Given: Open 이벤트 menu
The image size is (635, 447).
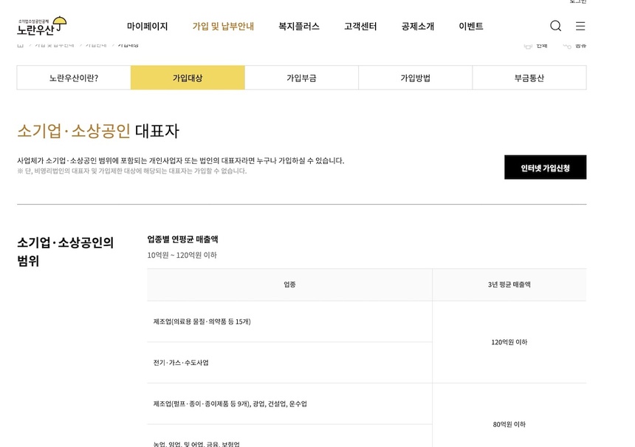Looking at the screenshot, I should (470, 27).
